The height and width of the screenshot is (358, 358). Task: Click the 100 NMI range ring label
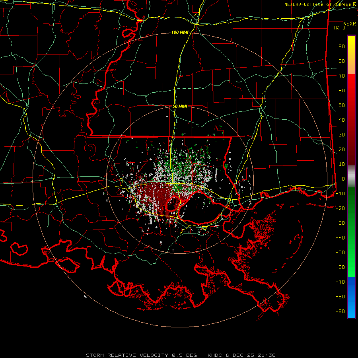180,33
